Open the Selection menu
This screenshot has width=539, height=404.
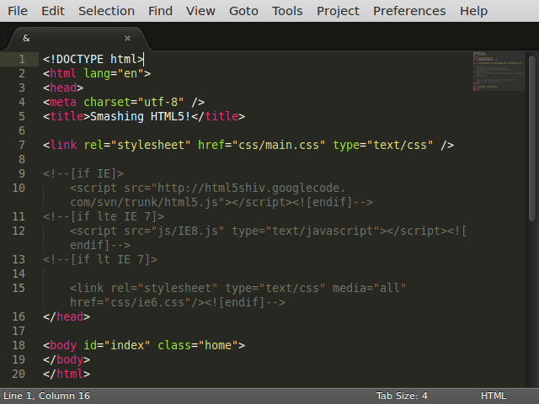point(106,11)
